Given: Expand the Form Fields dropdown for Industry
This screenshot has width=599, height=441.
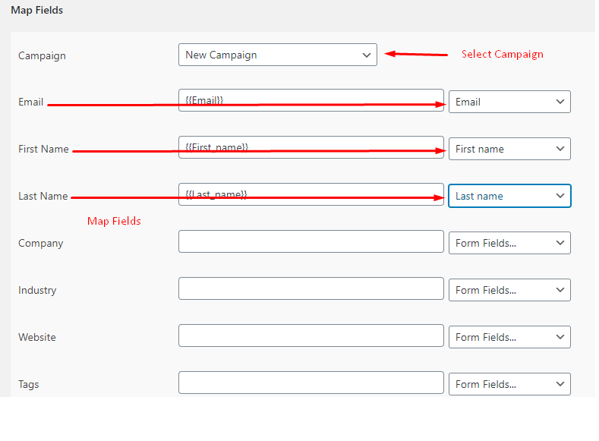Looking at the screenshot, I should tap(509, 290).
